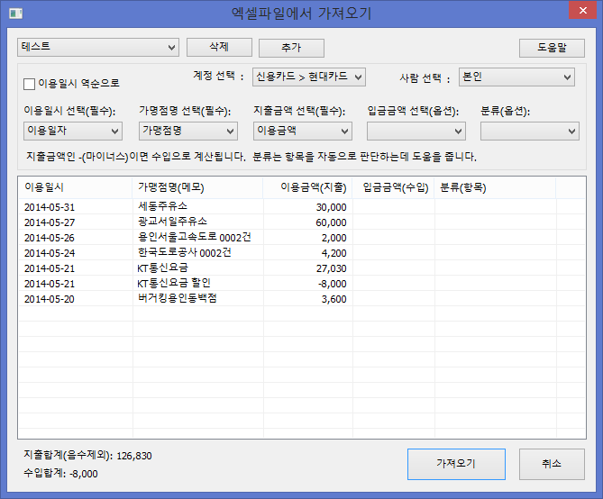Screen dimensions: 603x499
Task: Open the 분류(옵션) dropdown
Action: click(529, 132)
